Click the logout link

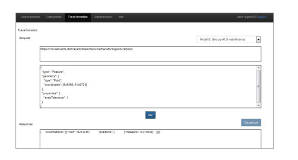(262, 17)
